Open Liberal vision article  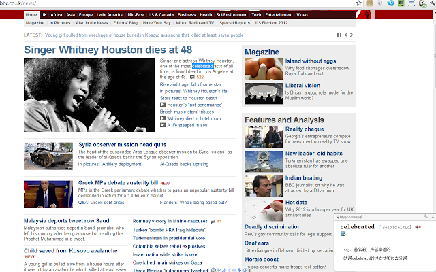[302, 86]
